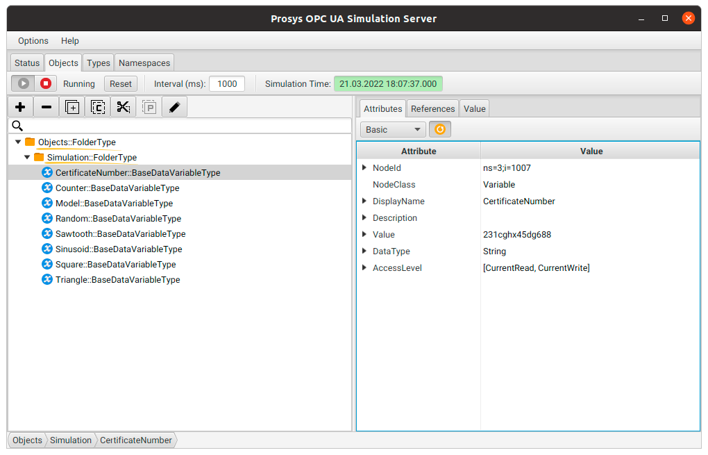Click the Sawtooth variable icon
Screen dimensions: 708x455
[47, 233]
